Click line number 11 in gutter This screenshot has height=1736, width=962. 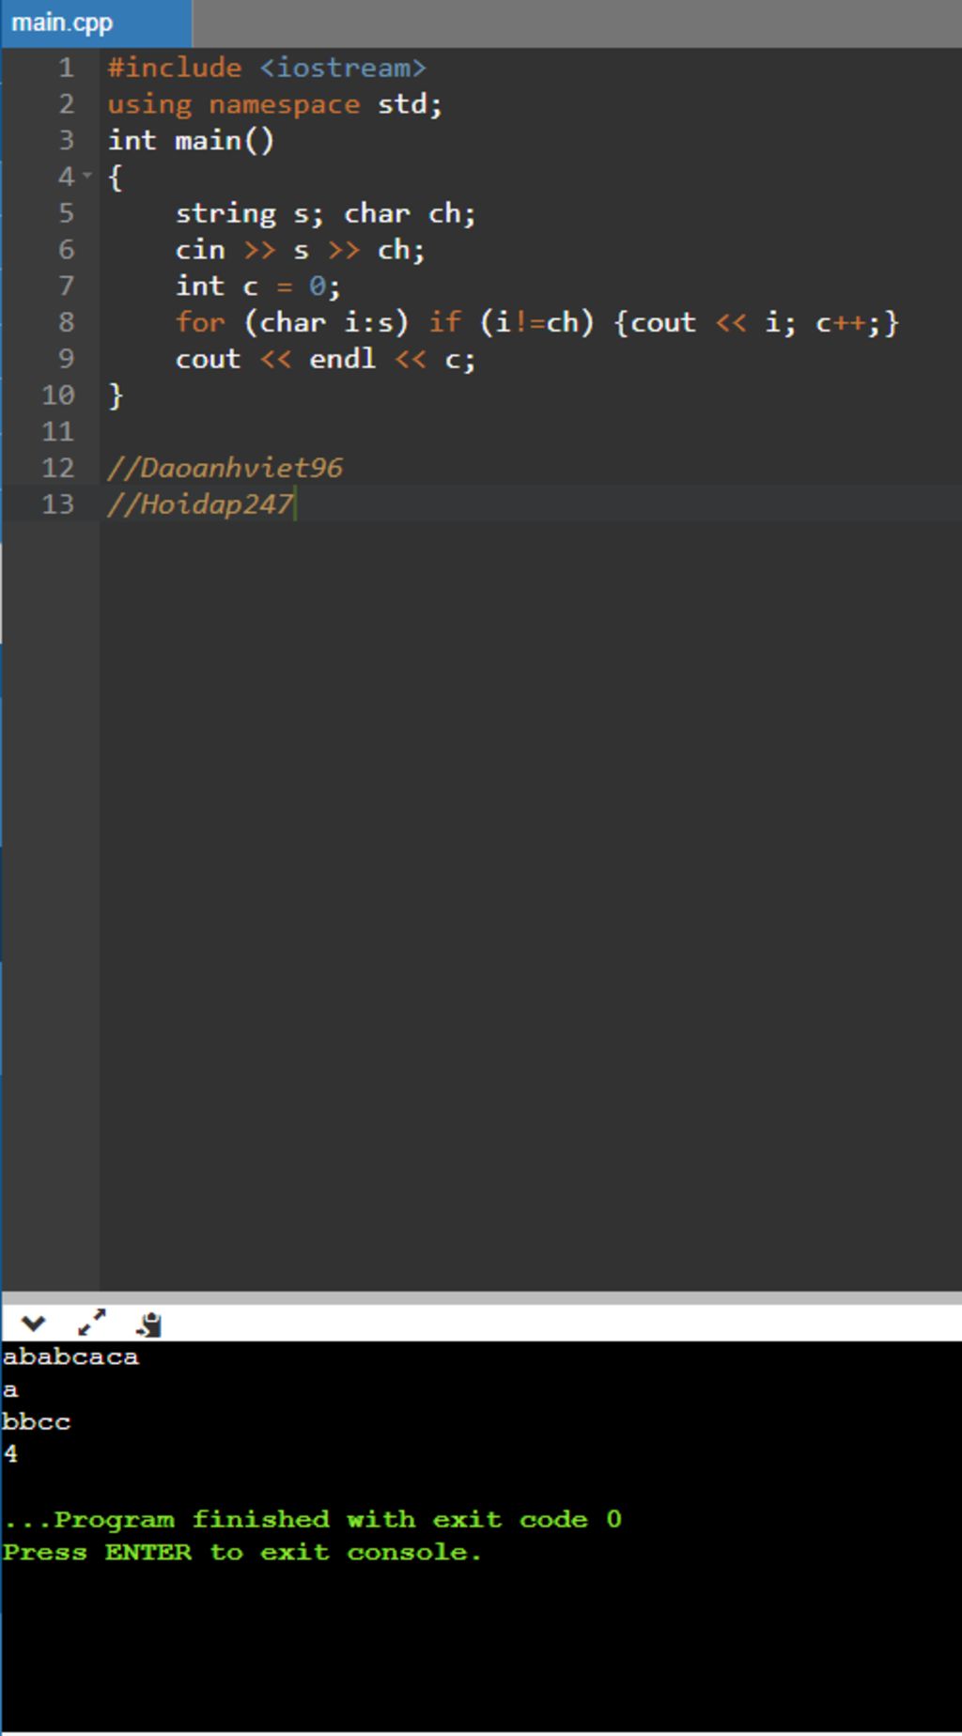coord(57,432)
